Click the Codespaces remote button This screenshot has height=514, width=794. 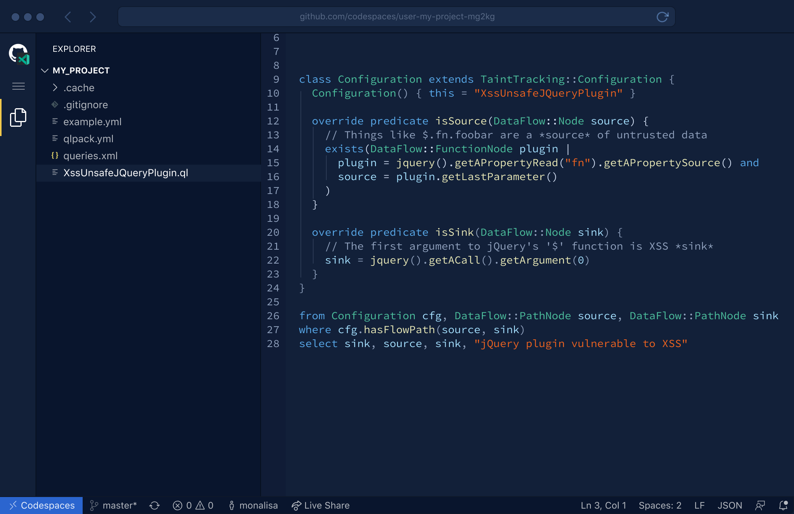click(42, 505)
